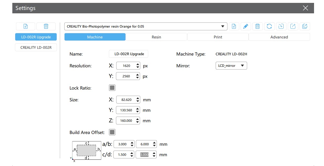Click the export all profiles icon
The height and width of the screenshot is (166, 324).
[x=305, y=26]
